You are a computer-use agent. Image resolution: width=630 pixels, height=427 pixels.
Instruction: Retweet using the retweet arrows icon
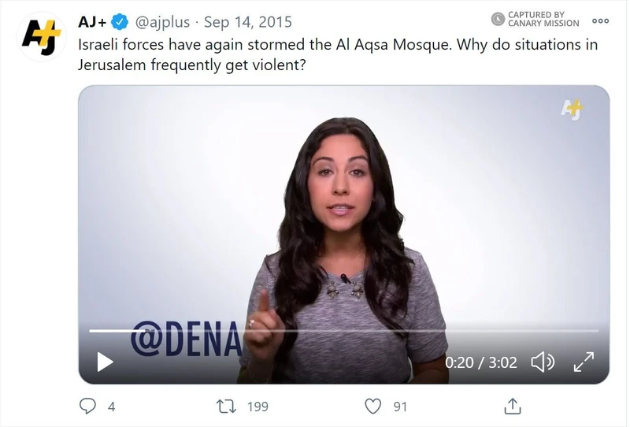pos(226,406)
